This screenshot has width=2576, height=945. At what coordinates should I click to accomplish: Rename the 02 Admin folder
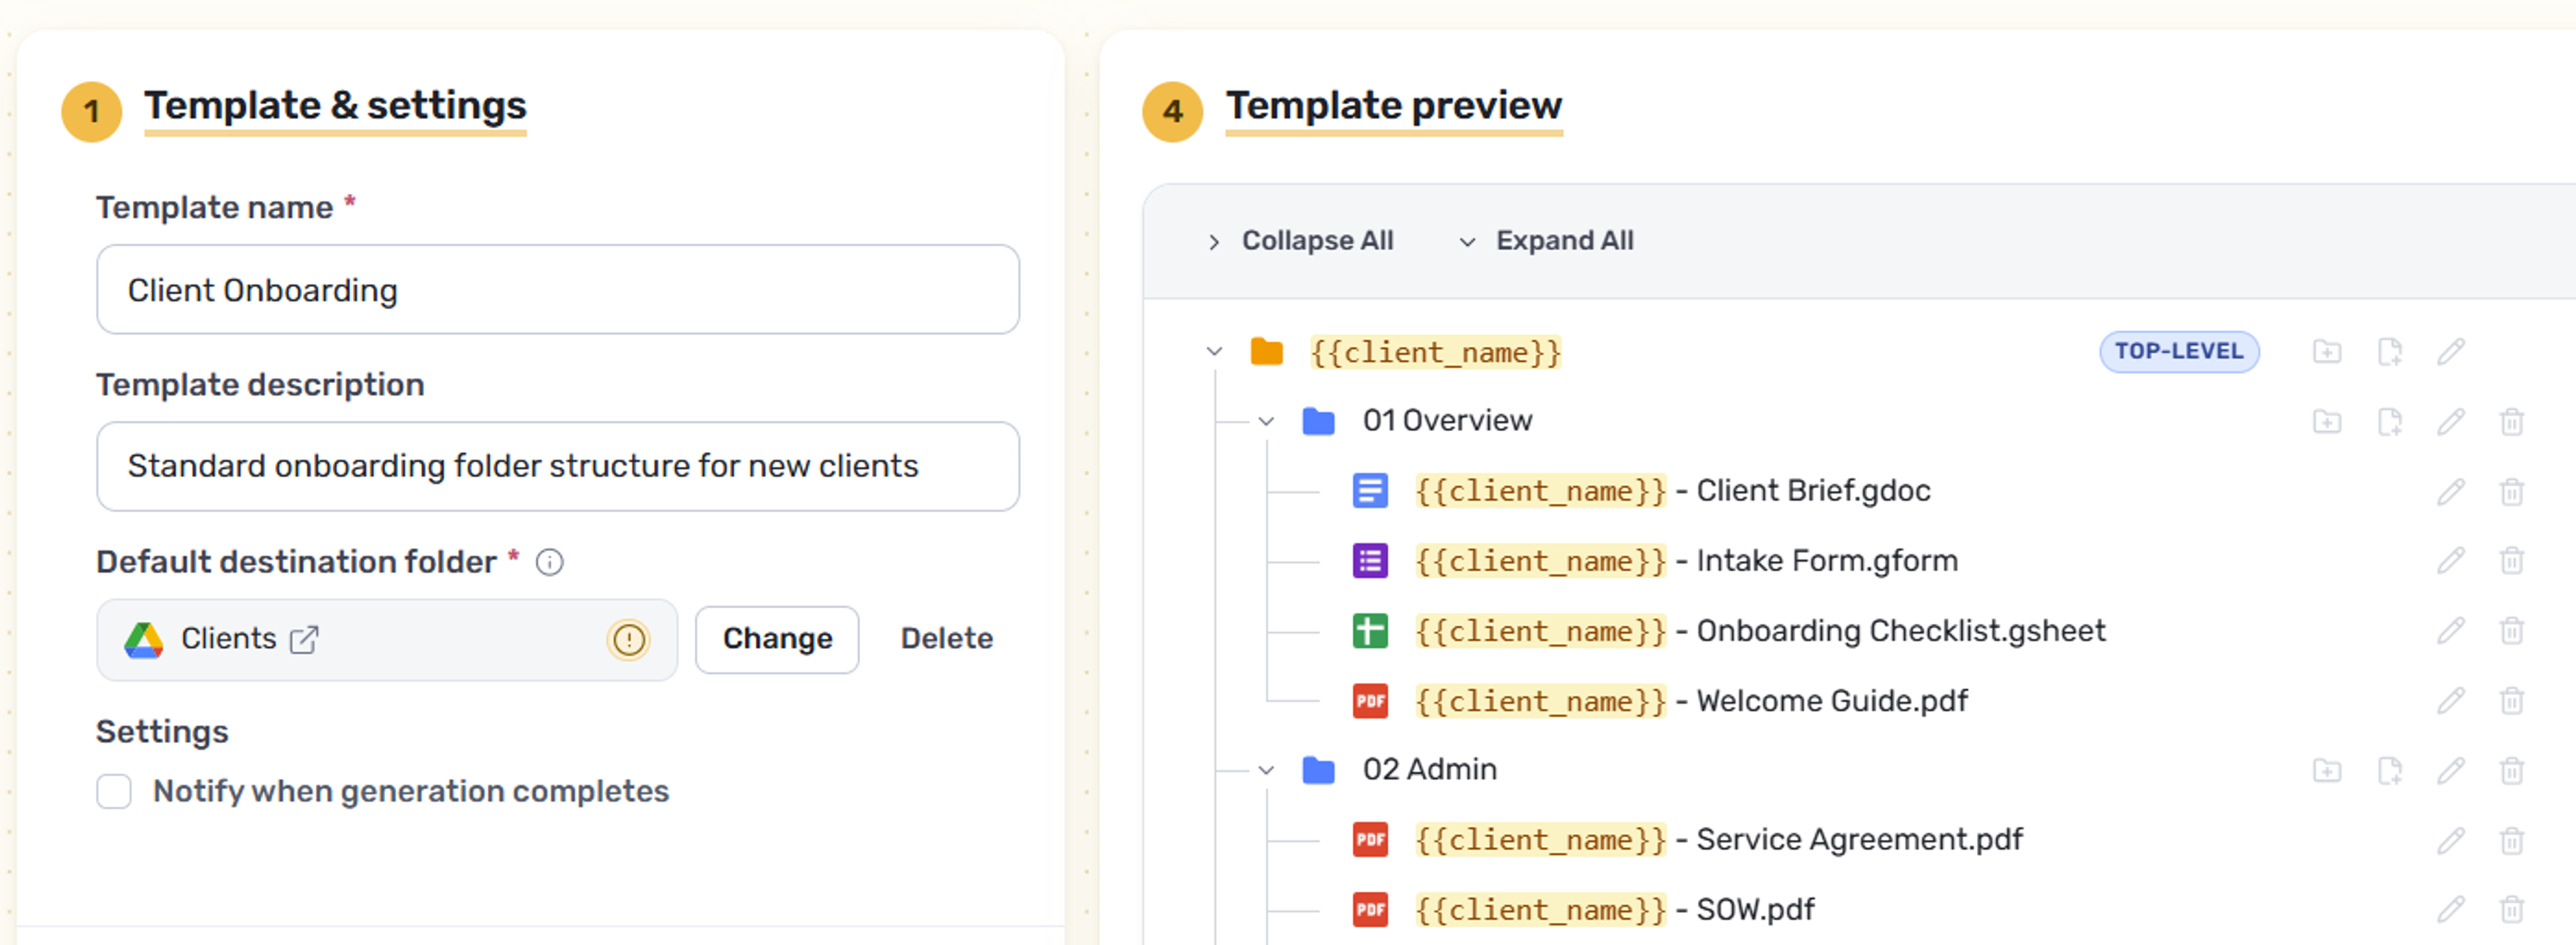coord(2451,770)
